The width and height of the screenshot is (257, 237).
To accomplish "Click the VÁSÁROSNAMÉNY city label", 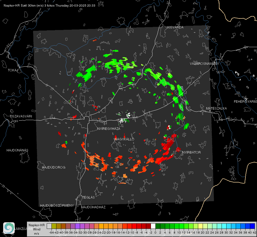I will (x=204, y=64).
